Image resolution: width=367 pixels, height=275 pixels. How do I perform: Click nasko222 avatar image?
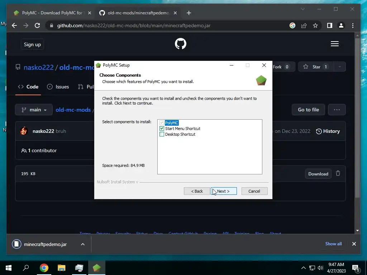tap(24, 131)
